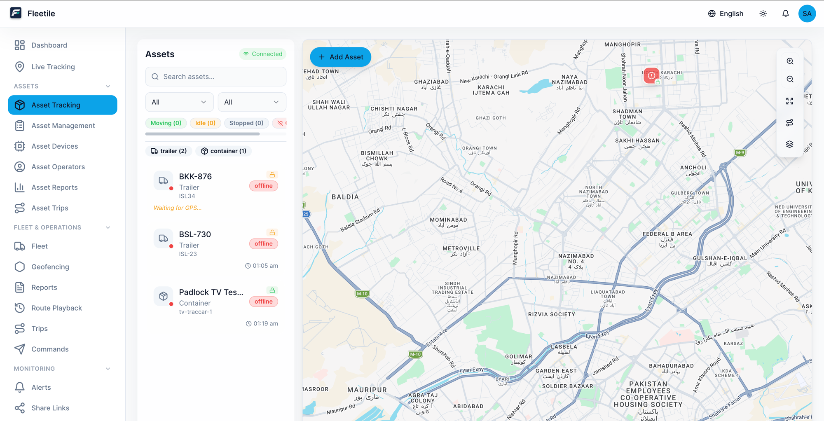
Task: Click the Commands paper-plane icon
Action: pos(19,349)
